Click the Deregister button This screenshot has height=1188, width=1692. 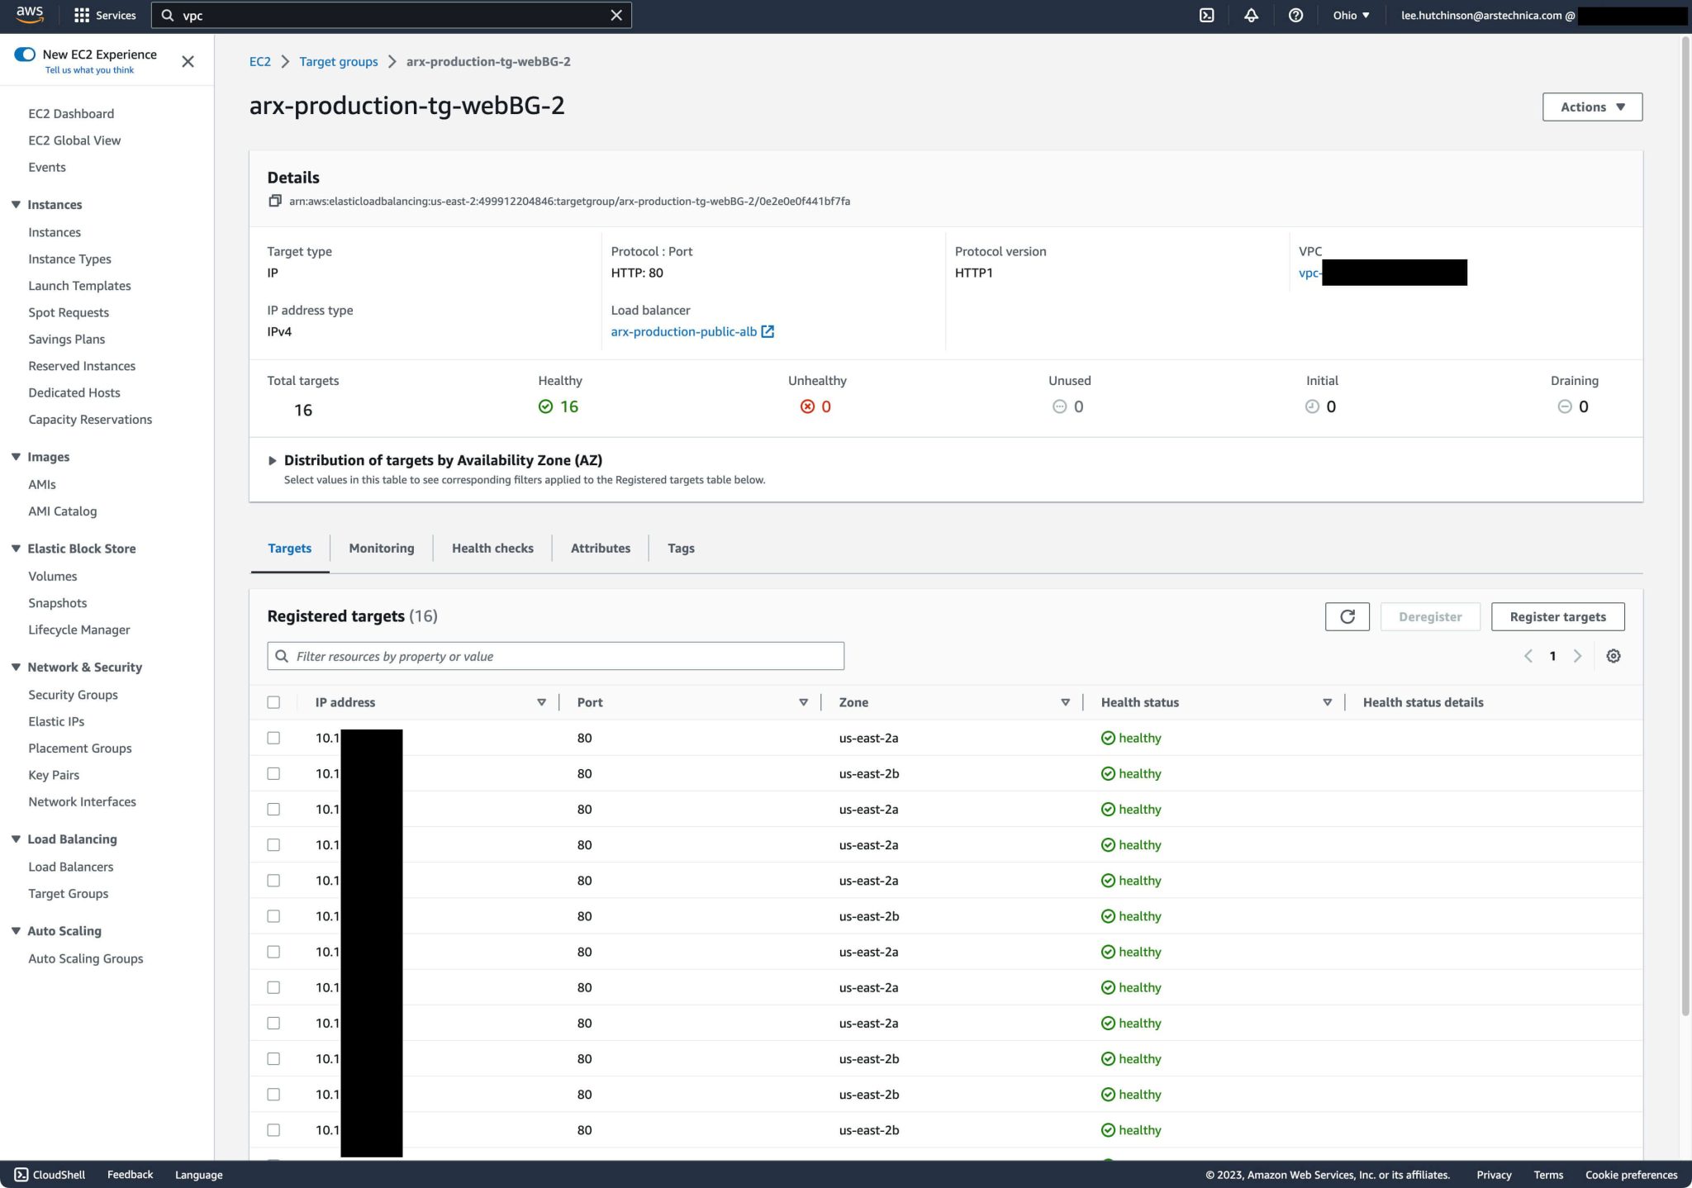[1430, 616]
